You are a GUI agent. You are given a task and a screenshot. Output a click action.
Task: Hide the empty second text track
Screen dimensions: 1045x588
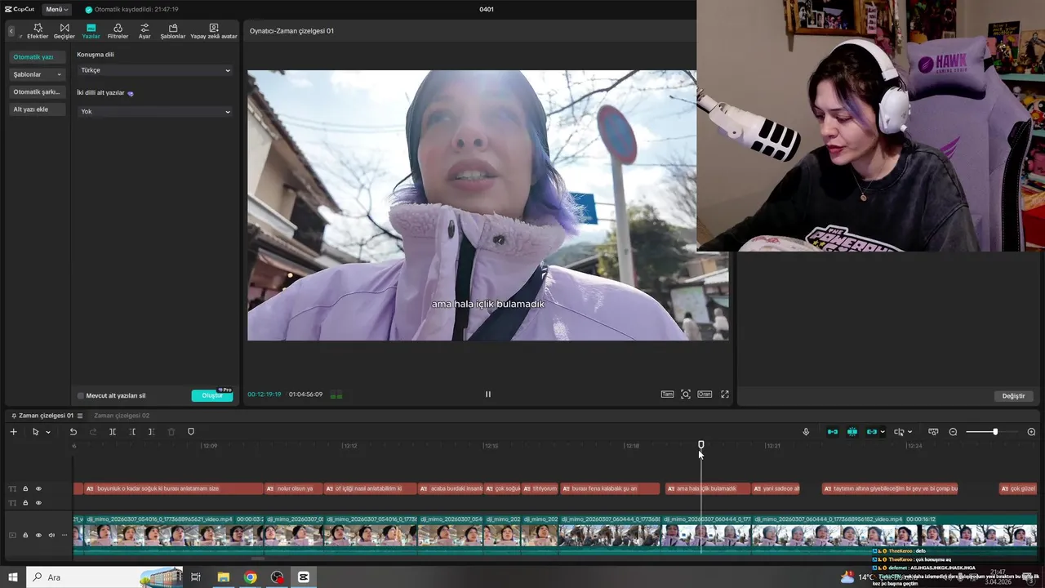click(x=38, y=502)
